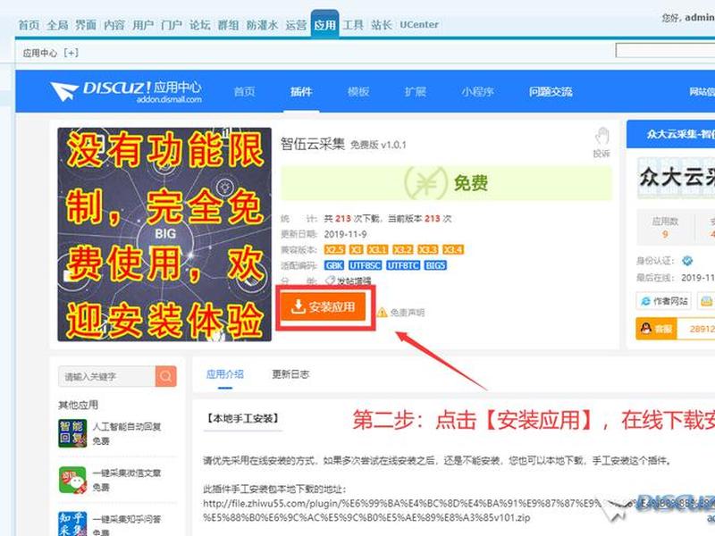
Task: Go to app center 首页 nav link
Action: (244, 92)
